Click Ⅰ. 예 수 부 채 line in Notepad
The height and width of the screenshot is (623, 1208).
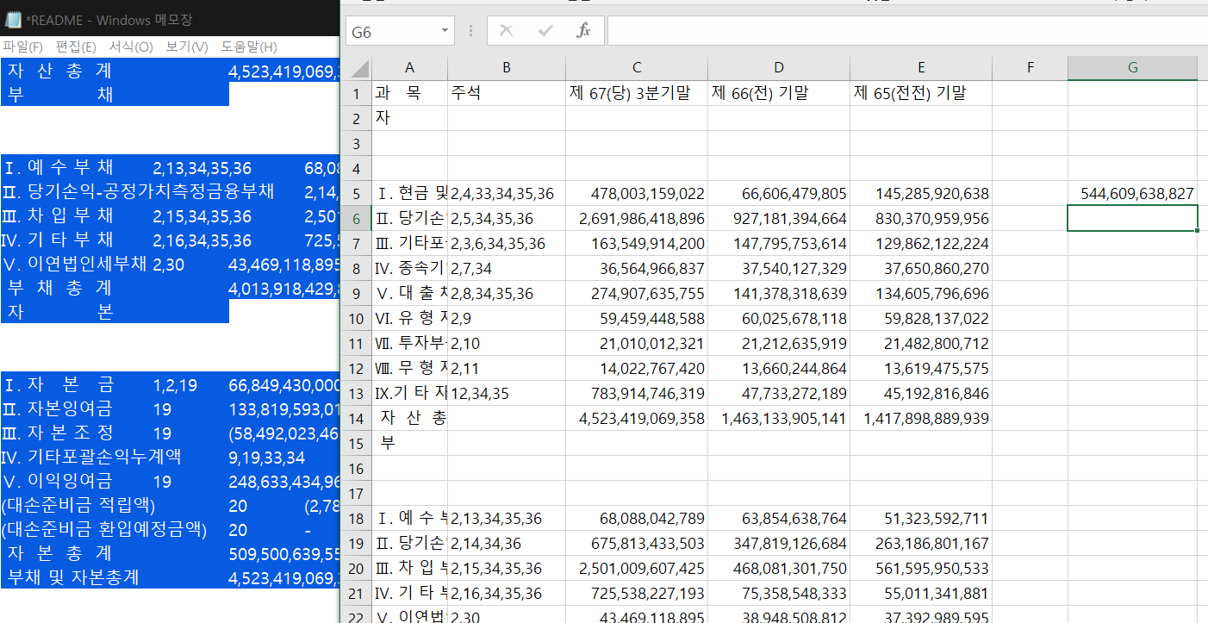[170, 166]
